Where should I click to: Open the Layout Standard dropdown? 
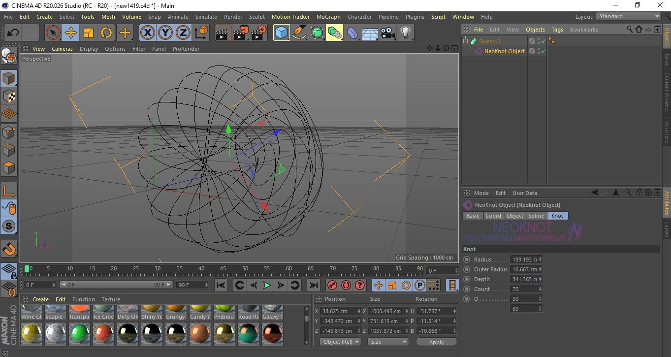coord(629,16)
